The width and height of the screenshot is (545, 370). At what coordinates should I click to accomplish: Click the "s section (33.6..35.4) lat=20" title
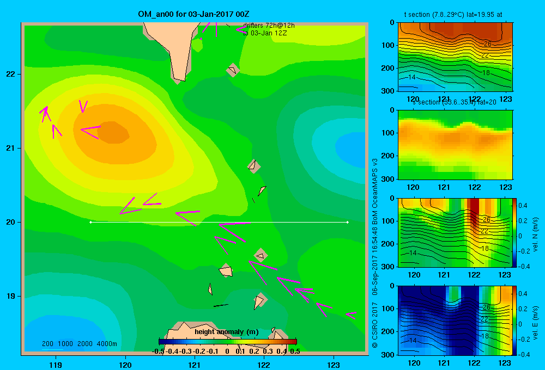[455, 102]
